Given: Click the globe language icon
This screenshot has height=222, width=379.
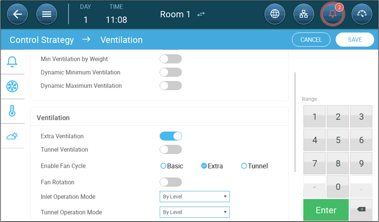Looking at the screenshot, I should tap(275, 15).
